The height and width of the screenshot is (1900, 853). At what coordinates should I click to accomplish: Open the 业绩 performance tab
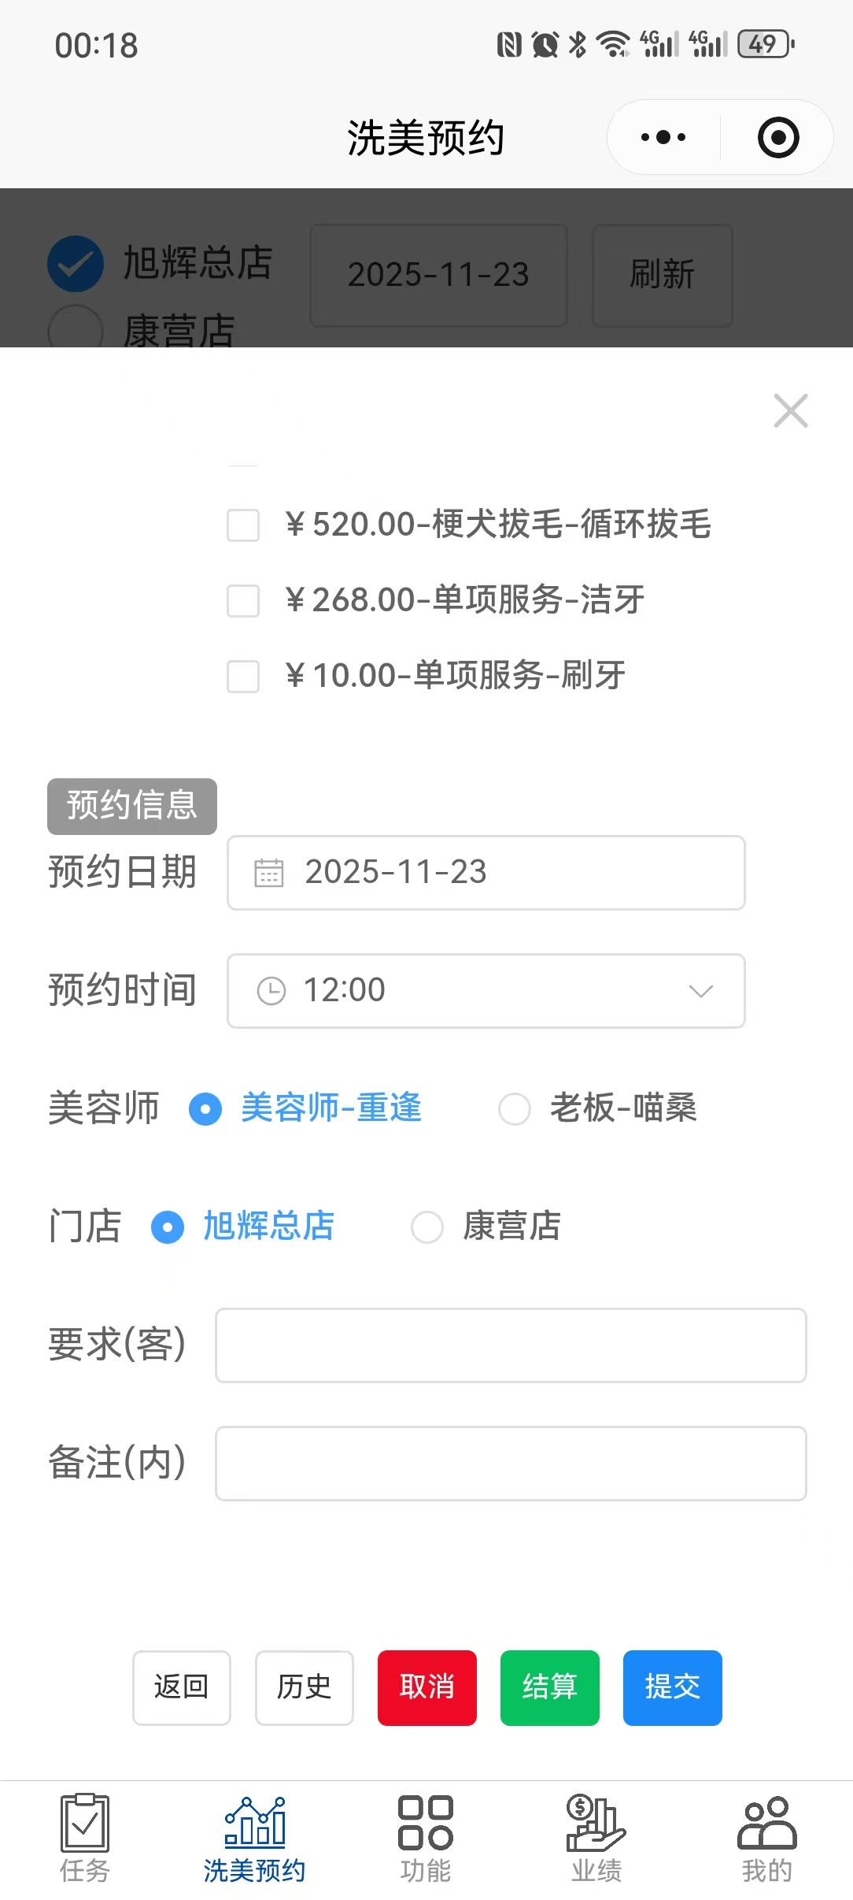tap(596, 1837)
